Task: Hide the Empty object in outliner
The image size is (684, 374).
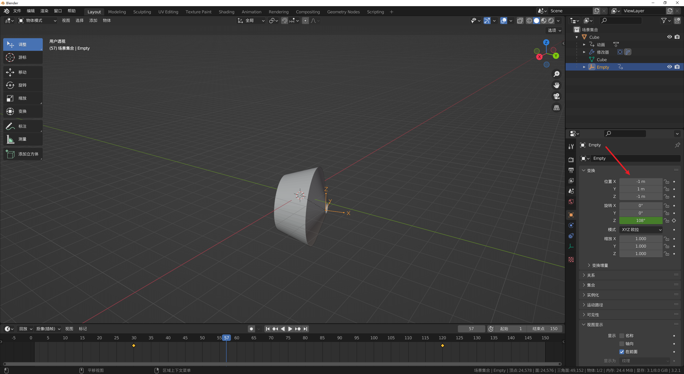Action: point(669,67)
